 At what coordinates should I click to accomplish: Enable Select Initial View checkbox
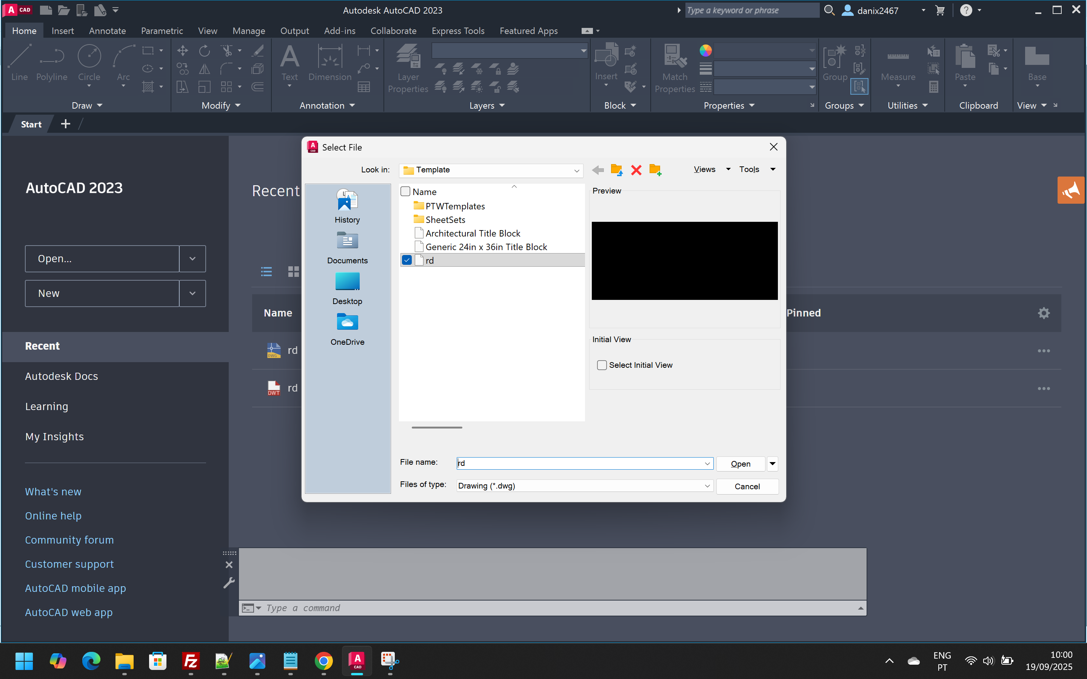[x=602, y=365]
